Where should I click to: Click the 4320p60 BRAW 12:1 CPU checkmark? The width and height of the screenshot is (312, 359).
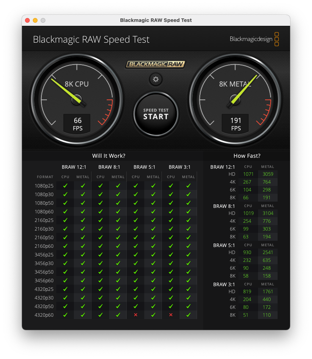pos(65,315)
